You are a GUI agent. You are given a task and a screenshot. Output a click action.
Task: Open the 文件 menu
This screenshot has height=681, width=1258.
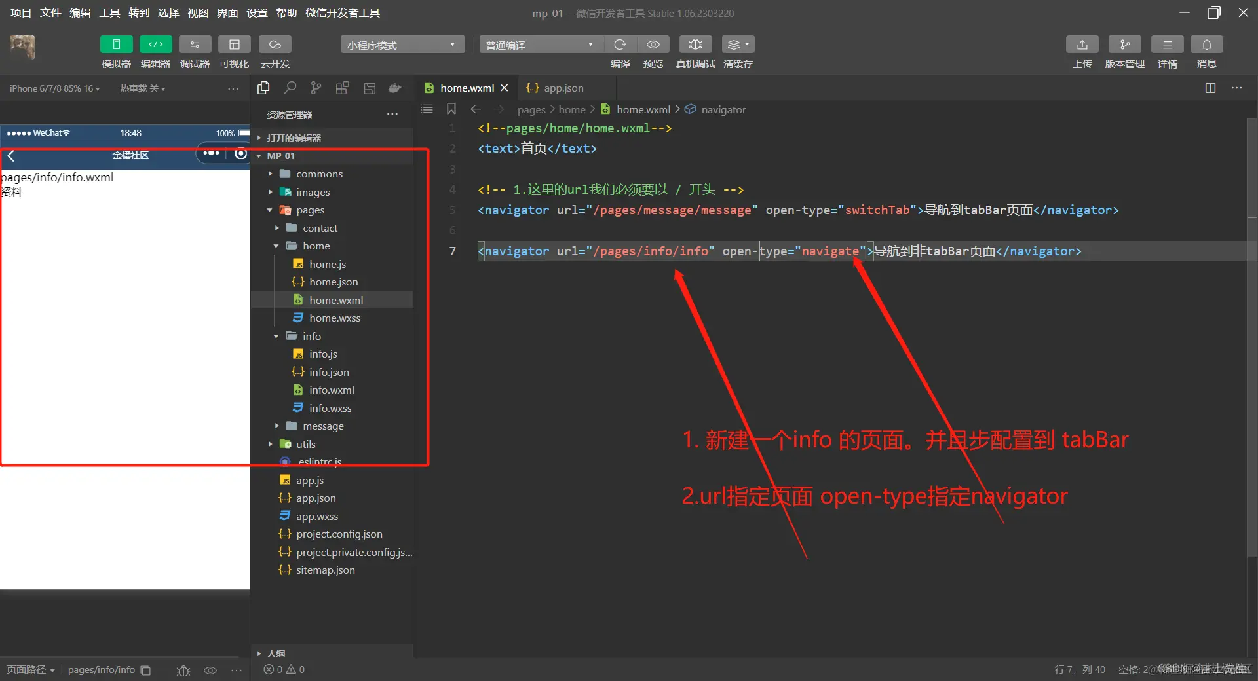(50, 13)
